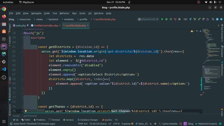This screenshot has width=224, height=126.
Task: Click Git Commit checkmark icon
Action: pyautogui.click(x=195, y=19)
